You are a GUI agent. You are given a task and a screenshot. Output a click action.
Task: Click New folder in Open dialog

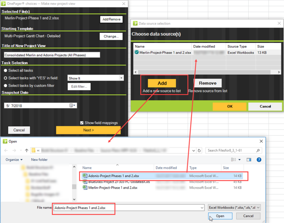[x=39, y=160]
